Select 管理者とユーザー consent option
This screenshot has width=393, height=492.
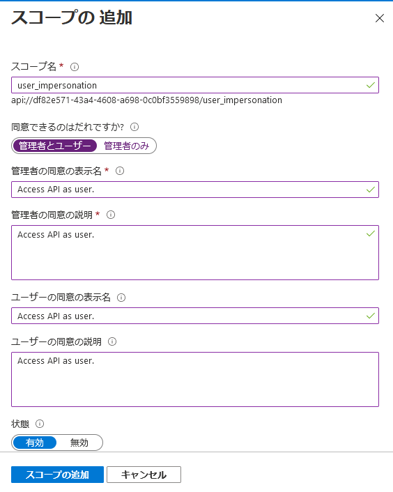tap(54, 146)
